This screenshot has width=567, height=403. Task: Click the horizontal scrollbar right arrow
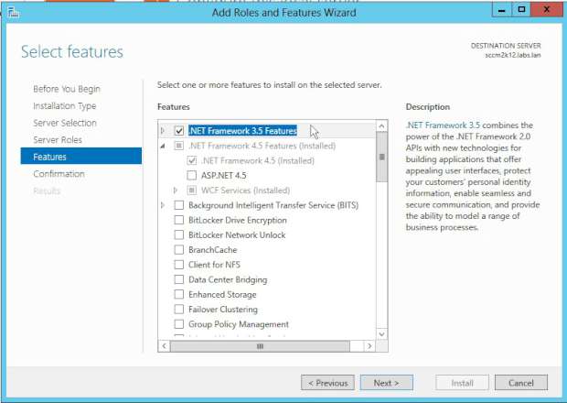point(369,346)
